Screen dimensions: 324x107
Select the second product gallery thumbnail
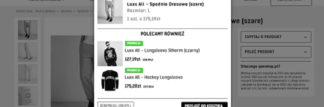(x=28, y=52)
